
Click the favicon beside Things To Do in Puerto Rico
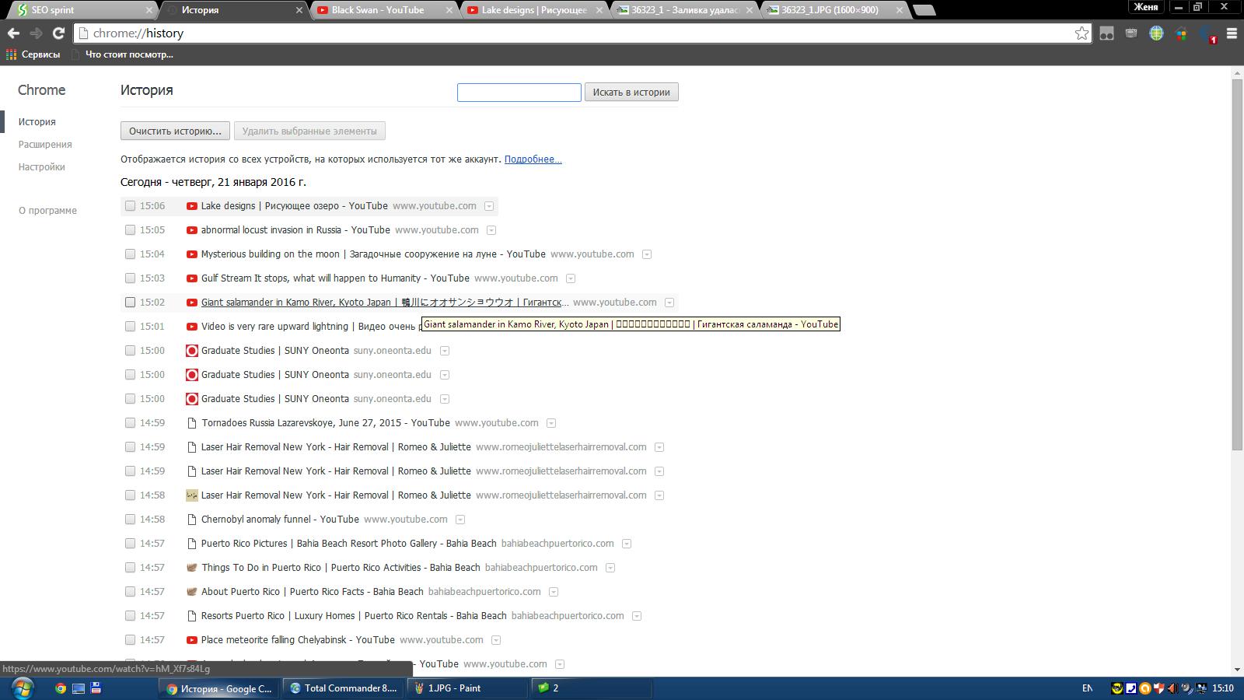click(191, 568)
